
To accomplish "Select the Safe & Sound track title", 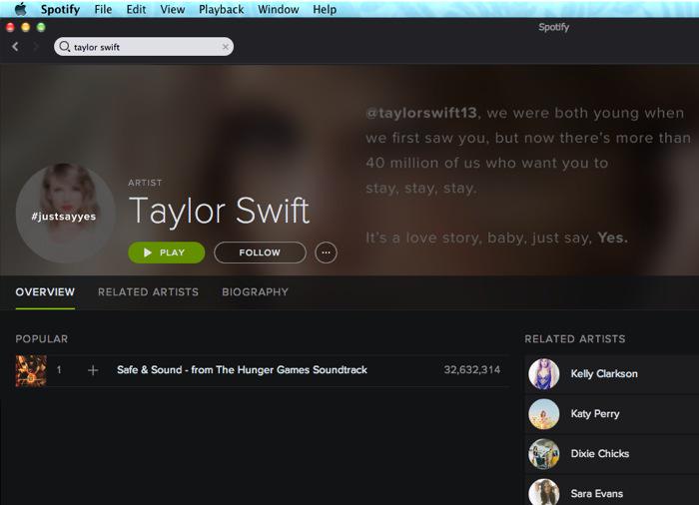I will click(242, 369).
